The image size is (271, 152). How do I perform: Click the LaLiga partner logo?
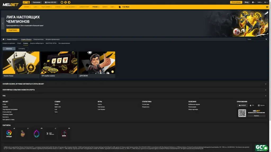click(x=9, y=134)
